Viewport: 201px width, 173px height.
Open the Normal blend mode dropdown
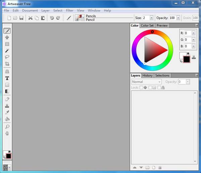click(x=146, y=82)
